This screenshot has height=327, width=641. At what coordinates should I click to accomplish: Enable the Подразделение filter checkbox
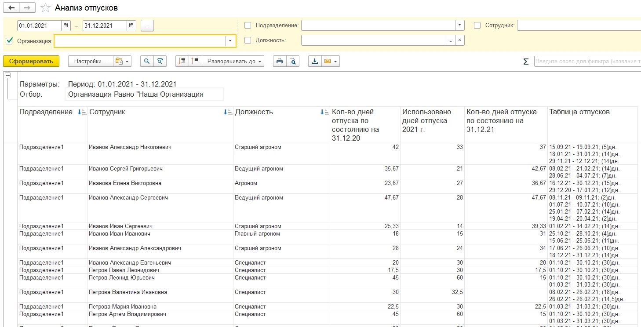click(248, 25)
